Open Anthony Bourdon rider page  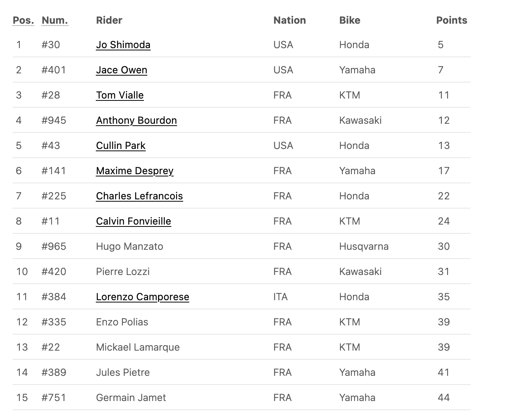pyautogui.click(x=137, y=120)
